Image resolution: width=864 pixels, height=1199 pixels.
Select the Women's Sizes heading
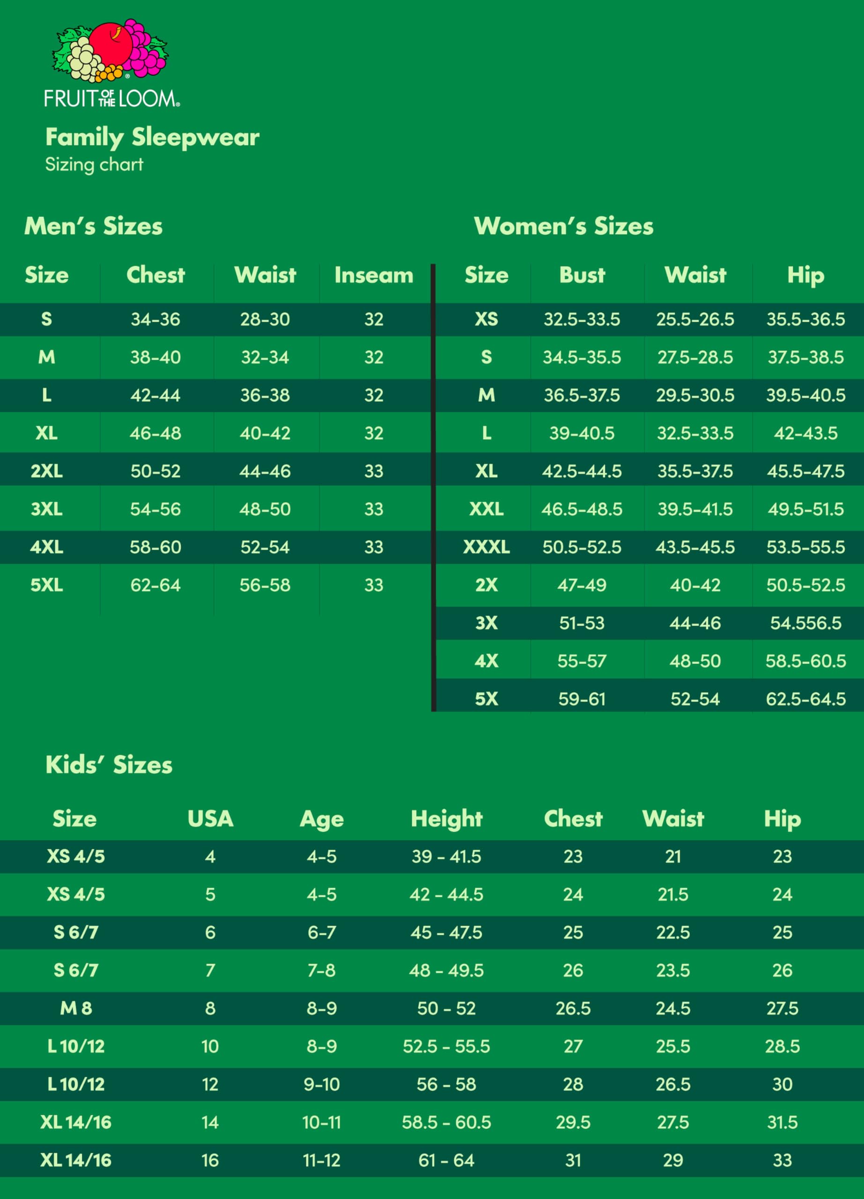tap(564, 226)
